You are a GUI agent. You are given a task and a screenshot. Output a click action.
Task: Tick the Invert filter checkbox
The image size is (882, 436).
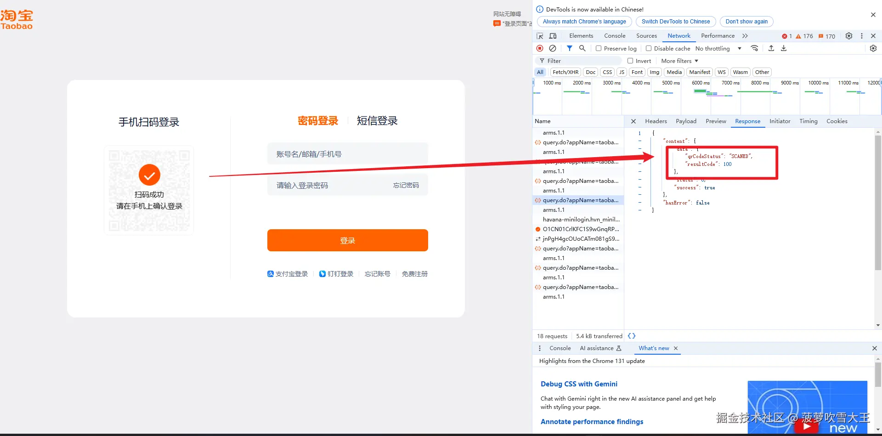pos(630,61)
